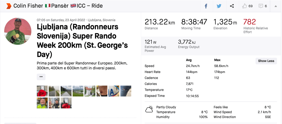The image size is (282, 124).
Task: Open the first red rose photo
Action: coord(42,91)
